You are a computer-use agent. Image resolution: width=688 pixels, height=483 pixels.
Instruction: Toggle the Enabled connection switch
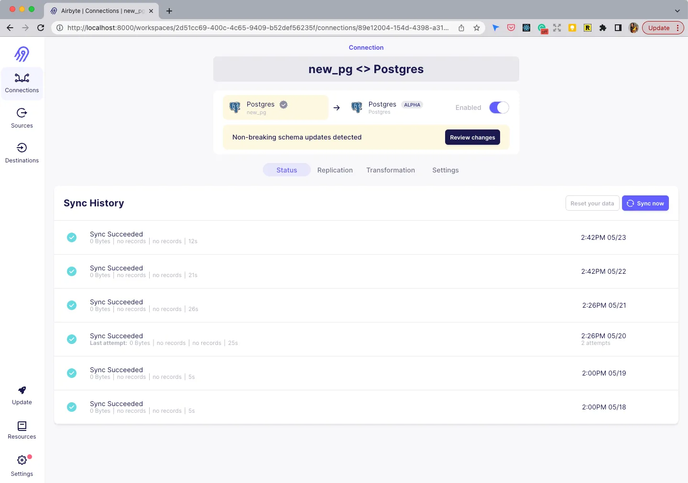pos(499,107)
